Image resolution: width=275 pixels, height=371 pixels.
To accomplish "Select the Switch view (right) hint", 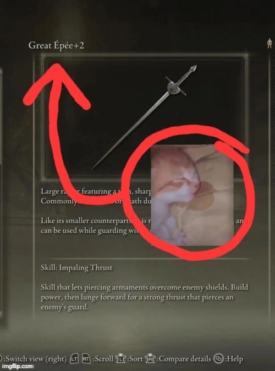I will [35, 359].
